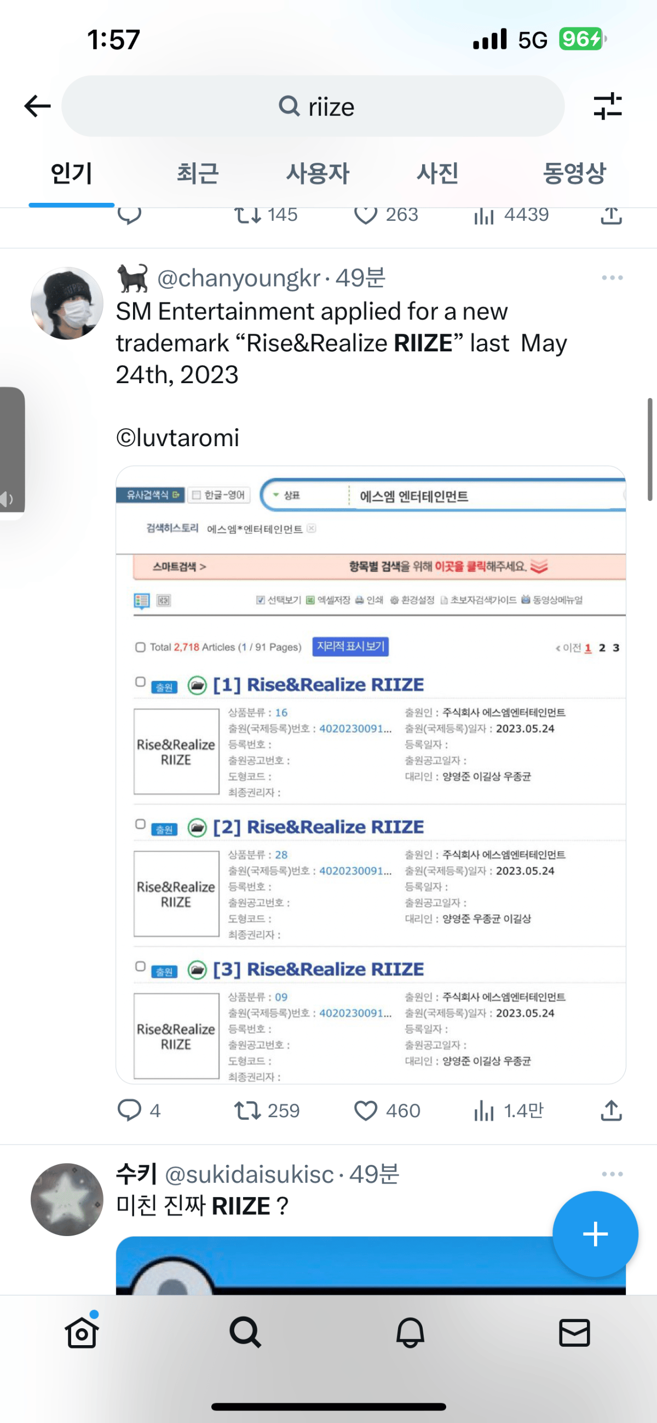Open the Notifications bell icon
657x1423 pixels.
pos(411,1333)
